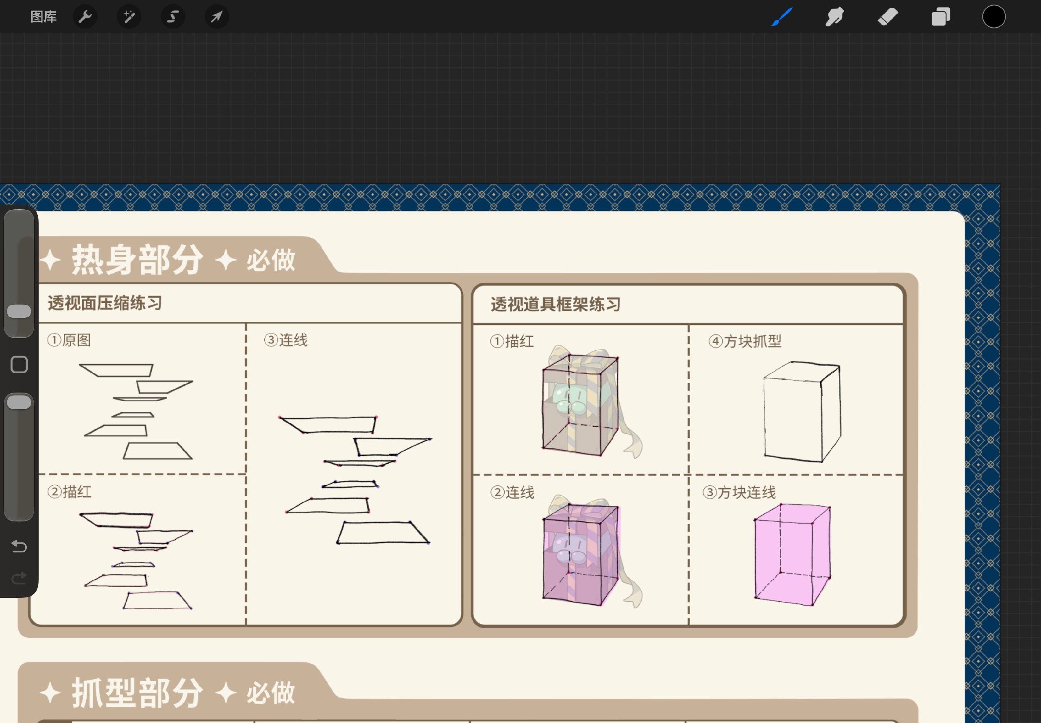Tap the square modify button in sidebar
This screenshot has width=1041, height=723.
pyautogui.click(x=19, y=365)
